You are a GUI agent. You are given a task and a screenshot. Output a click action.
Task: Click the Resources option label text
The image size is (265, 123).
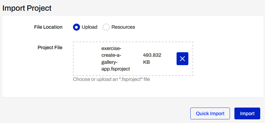coord(123,27)
